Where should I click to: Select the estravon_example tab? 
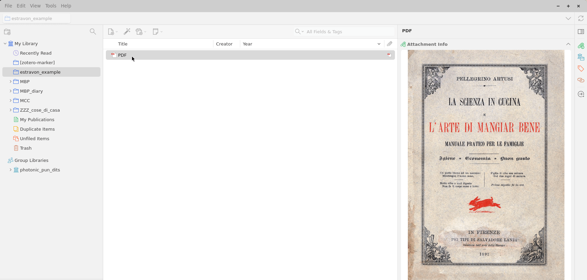[x=37, y=18]
